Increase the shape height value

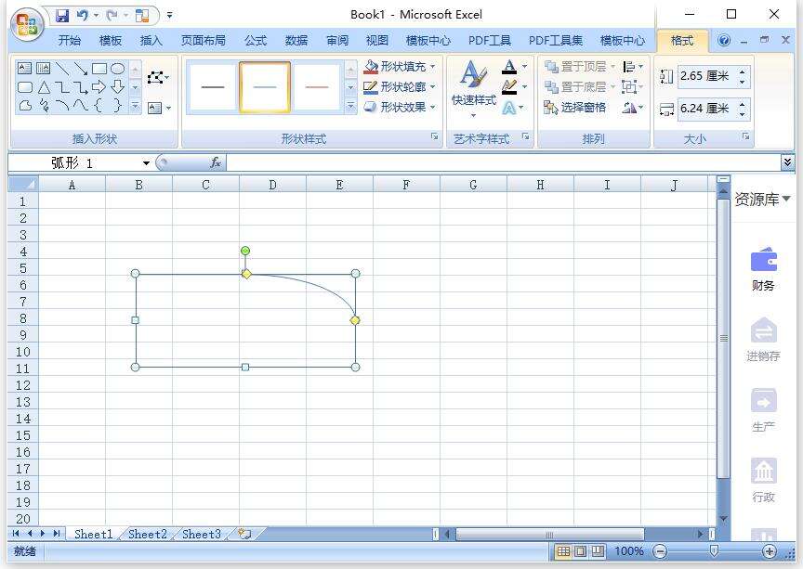click(x=742, y=71)
